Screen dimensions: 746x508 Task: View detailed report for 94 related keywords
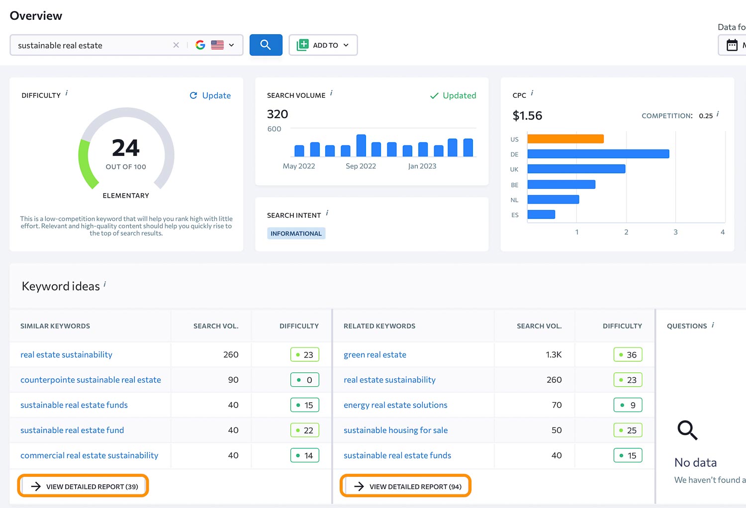coord(406,486)
